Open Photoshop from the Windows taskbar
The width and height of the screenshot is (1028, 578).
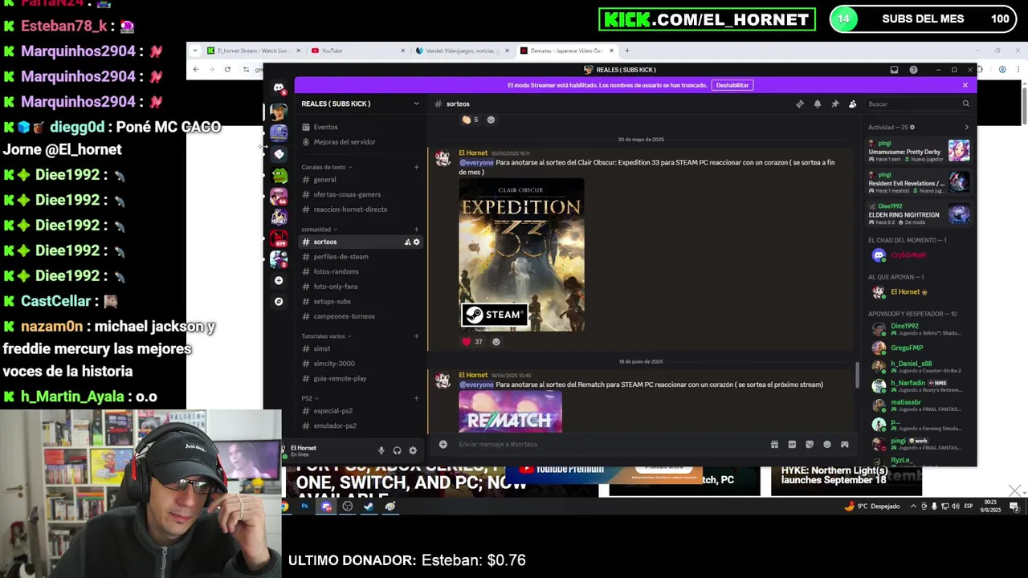click(304, 507)
